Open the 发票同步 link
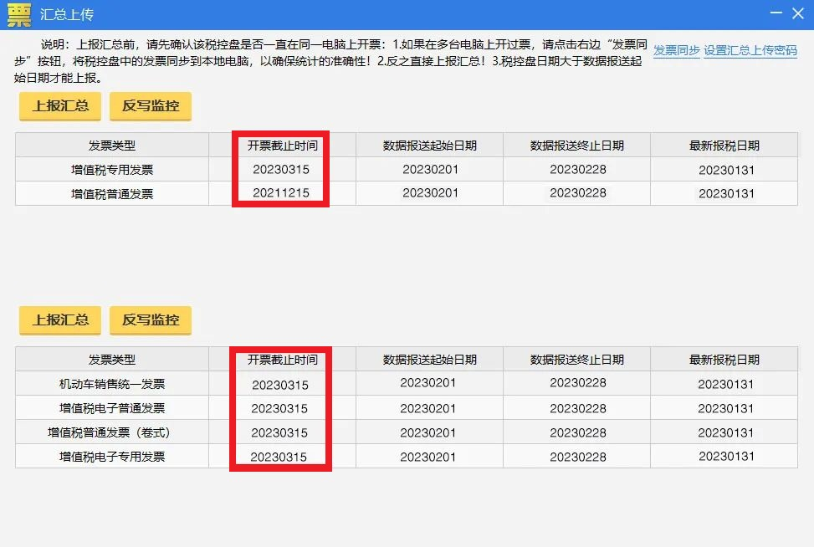The width and height of the screenshot is (814, 547). (677, 50)
